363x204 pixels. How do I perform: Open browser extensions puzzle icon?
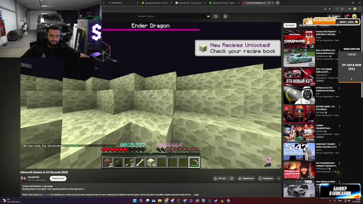(342, 9)
